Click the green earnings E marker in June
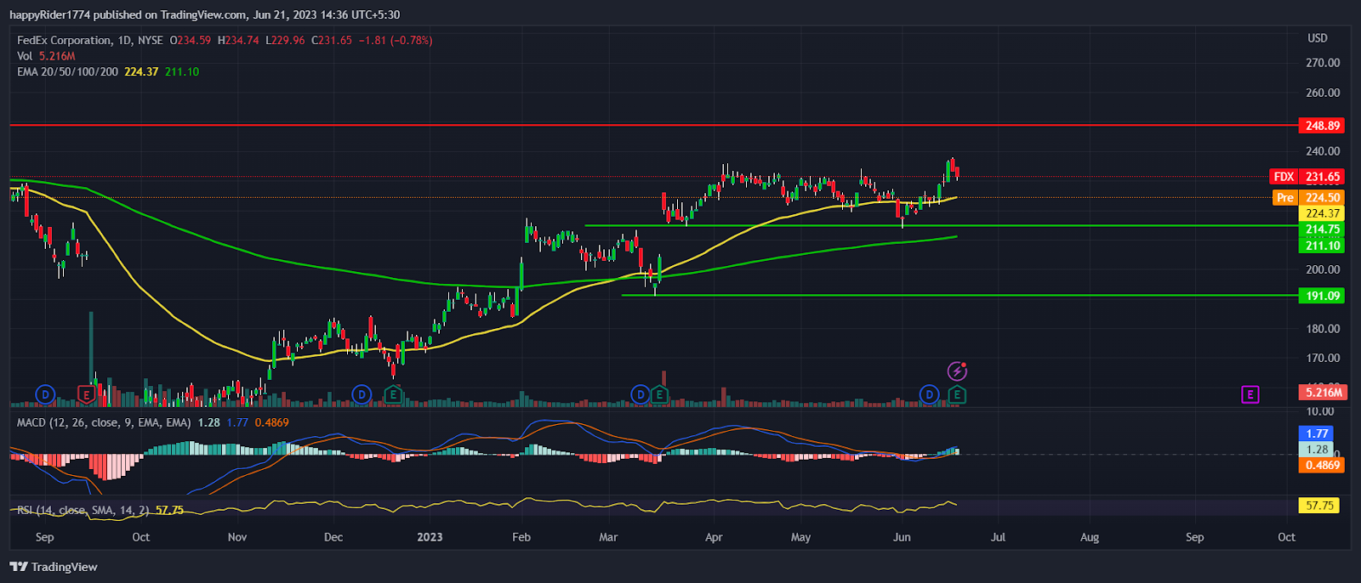 (958, 394)
